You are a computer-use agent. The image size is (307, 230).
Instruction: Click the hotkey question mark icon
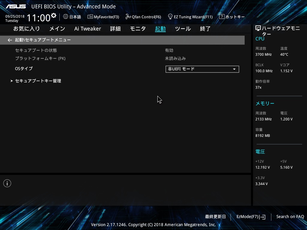[222, 17]
